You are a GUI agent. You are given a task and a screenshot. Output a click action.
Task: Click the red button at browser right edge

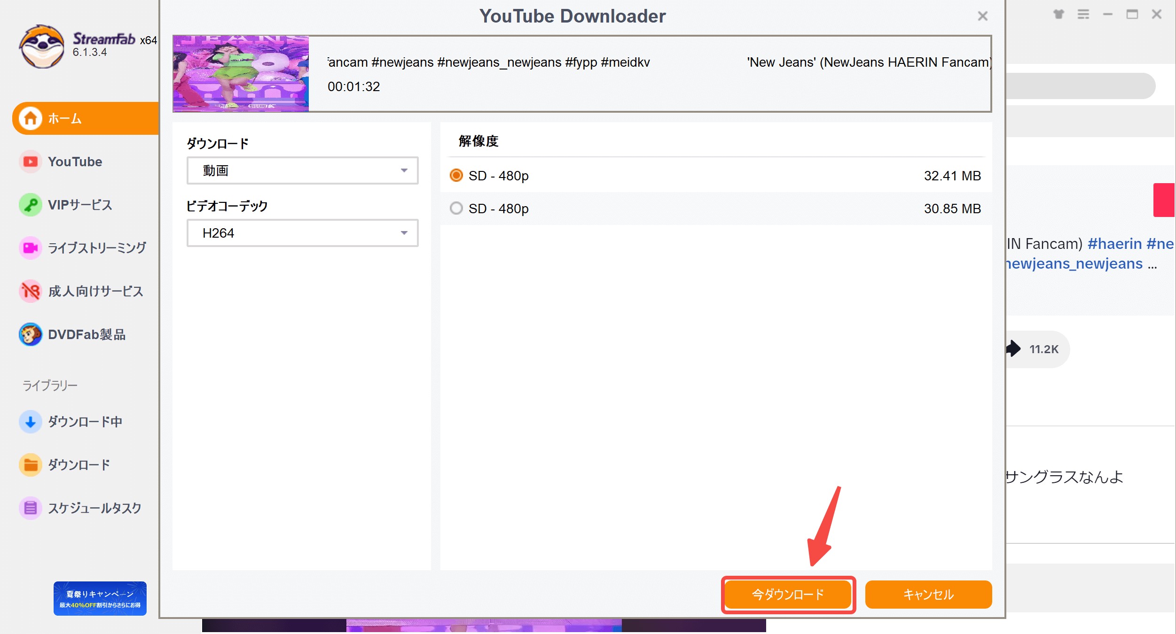1164,200
